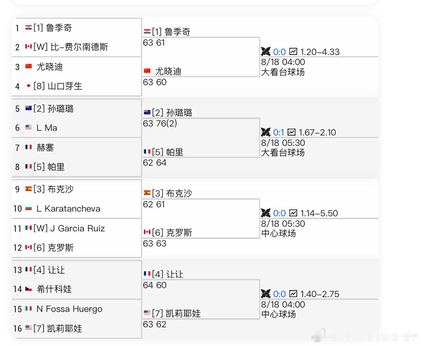Click odds chart icon beside 1.67–2.10
Viewport: 421px width, 346px height.
coord(291,132)
